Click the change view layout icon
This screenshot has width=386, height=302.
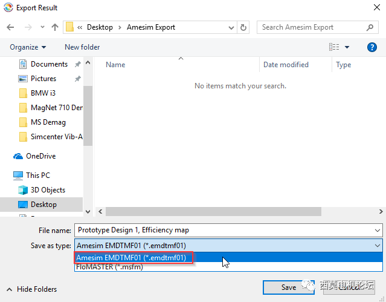click(x=334, y=47)
